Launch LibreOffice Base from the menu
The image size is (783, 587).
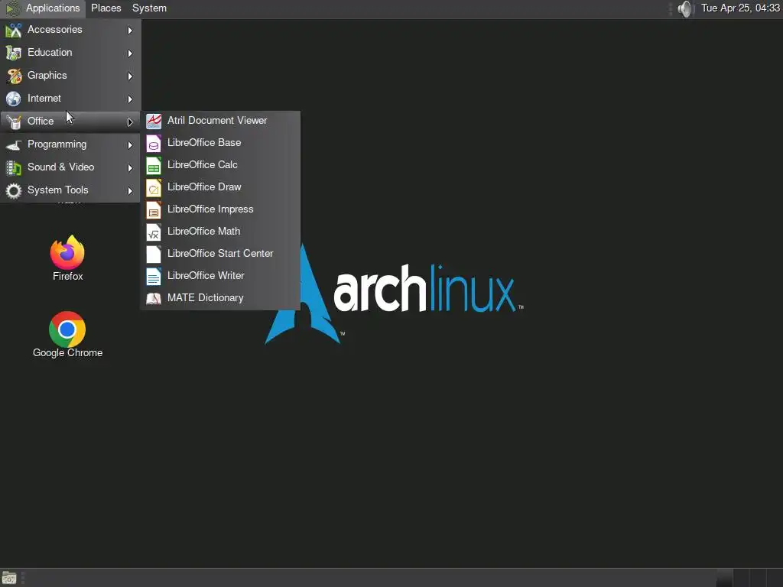point(220,143)
